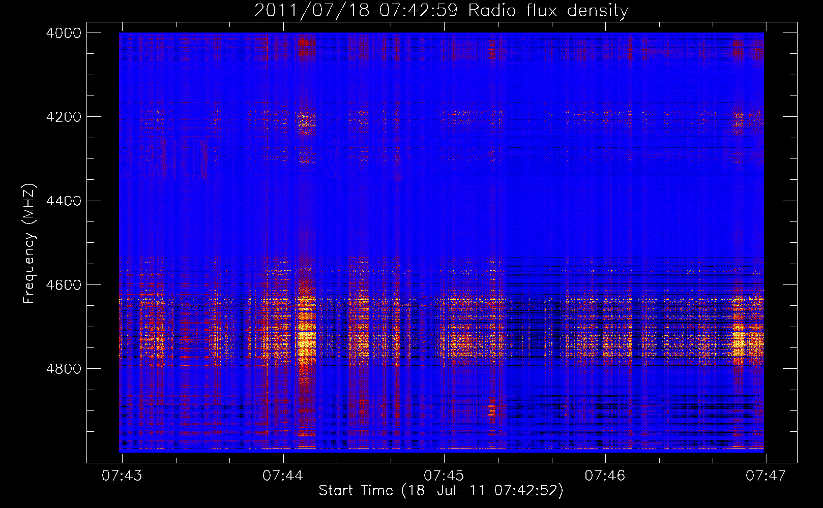The height and width of the screenshot is (508, 823).
Task: Select the 4000 frequency tick label
Action: pyautogui.click(x=64, y=33)
